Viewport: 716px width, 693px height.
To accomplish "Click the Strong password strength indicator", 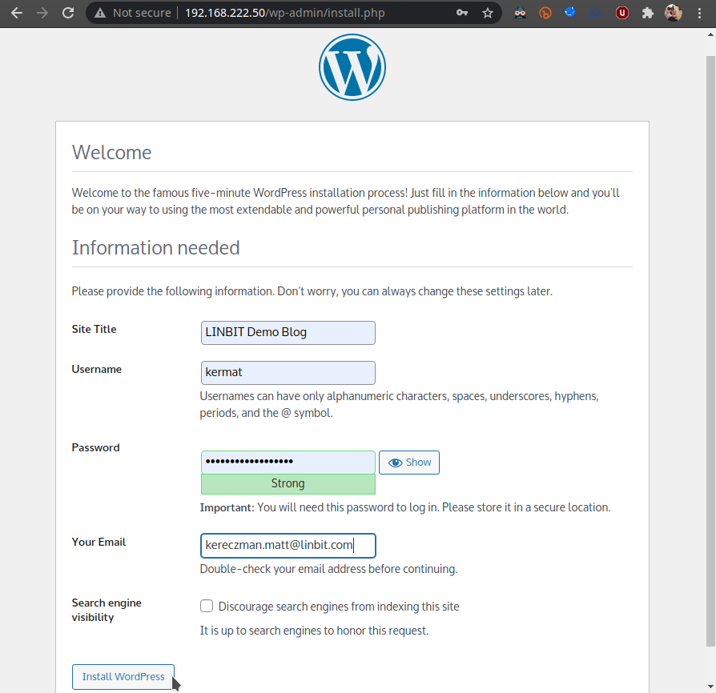I will point(288,484).
